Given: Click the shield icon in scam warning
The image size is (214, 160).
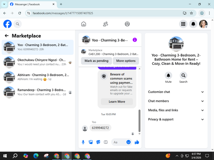Looking at the screenshot, I should point(104,76).
